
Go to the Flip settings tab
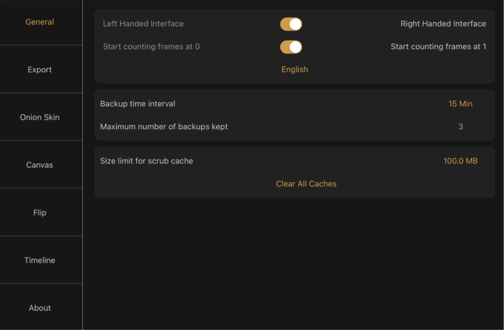[40, 212]
